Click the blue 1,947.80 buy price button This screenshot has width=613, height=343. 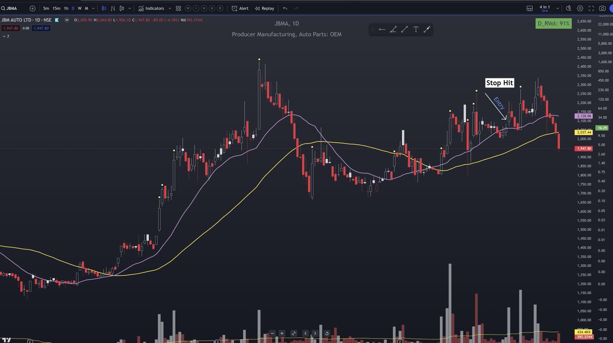41,28
